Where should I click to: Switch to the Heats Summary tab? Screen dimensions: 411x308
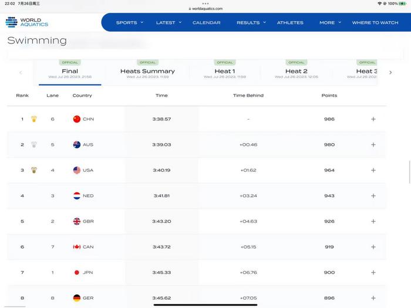tap(147, 72)
